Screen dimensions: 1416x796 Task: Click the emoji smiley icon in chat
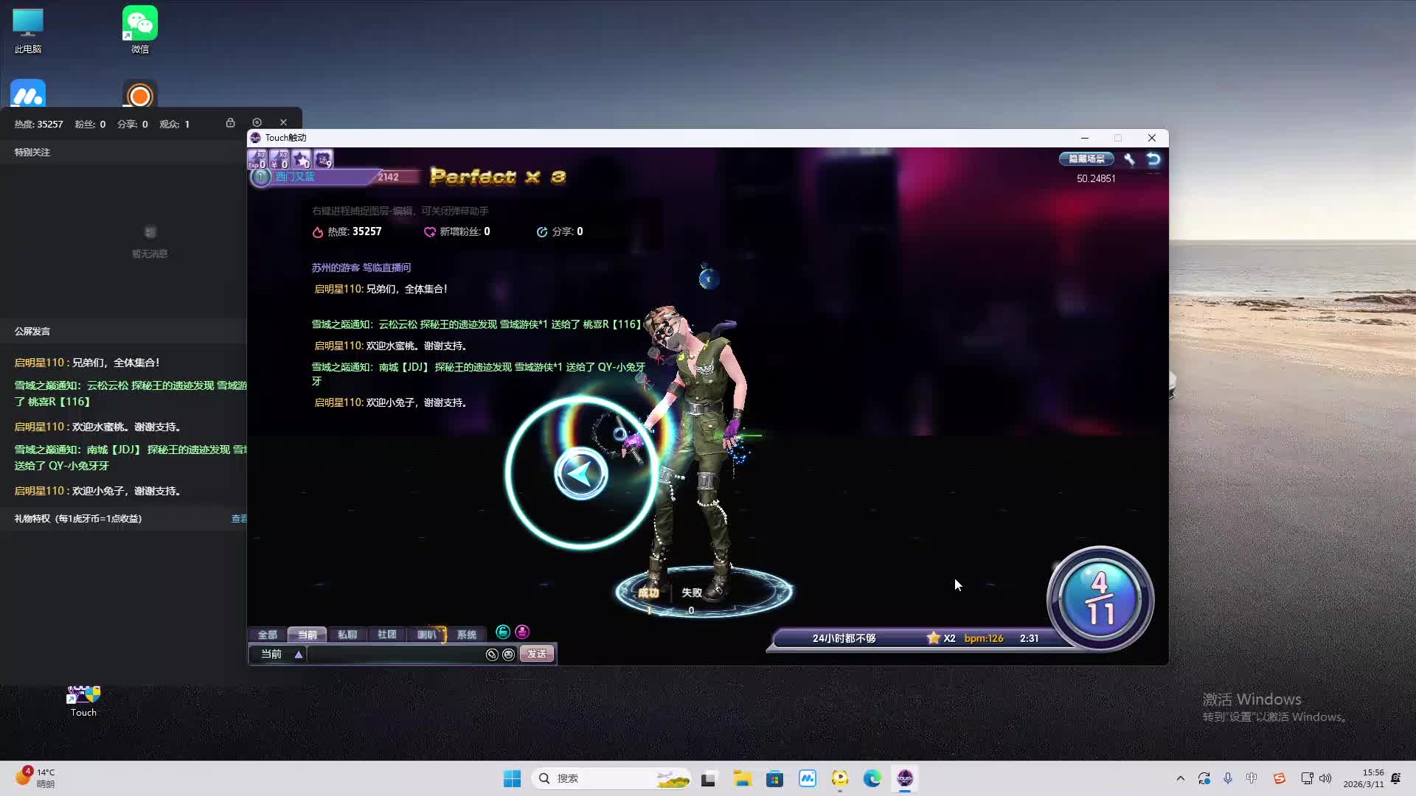click(x=508, y=654)
